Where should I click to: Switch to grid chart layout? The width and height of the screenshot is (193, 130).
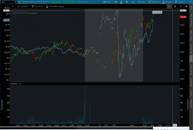(175, 6)
